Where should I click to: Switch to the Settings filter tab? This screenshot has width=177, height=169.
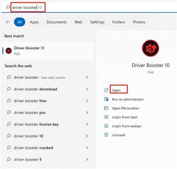pyautogui.click(x=97, y=22)
